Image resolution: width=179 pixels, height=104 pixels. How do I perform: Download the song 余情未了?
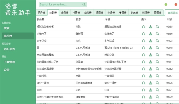coord(151,34)
